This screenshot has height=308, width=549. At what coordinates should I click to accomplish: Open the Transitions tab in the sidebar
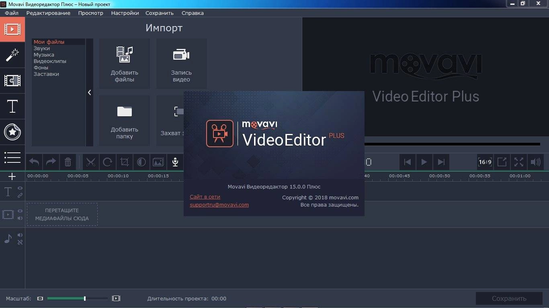[x=12, y=81]
